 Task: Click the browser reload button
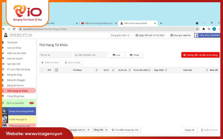[x=14, y=29]
